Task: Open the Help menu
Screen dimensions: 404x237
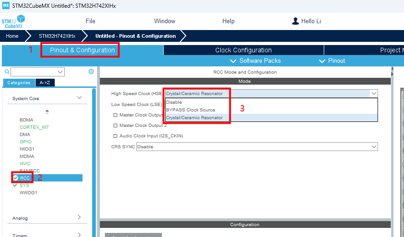Action: tap(228, 21)
